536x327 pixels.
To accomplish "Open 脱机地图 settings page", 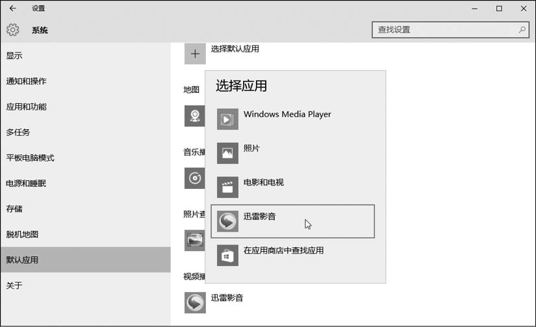I will pyautogui.click(x=86, y=234).
